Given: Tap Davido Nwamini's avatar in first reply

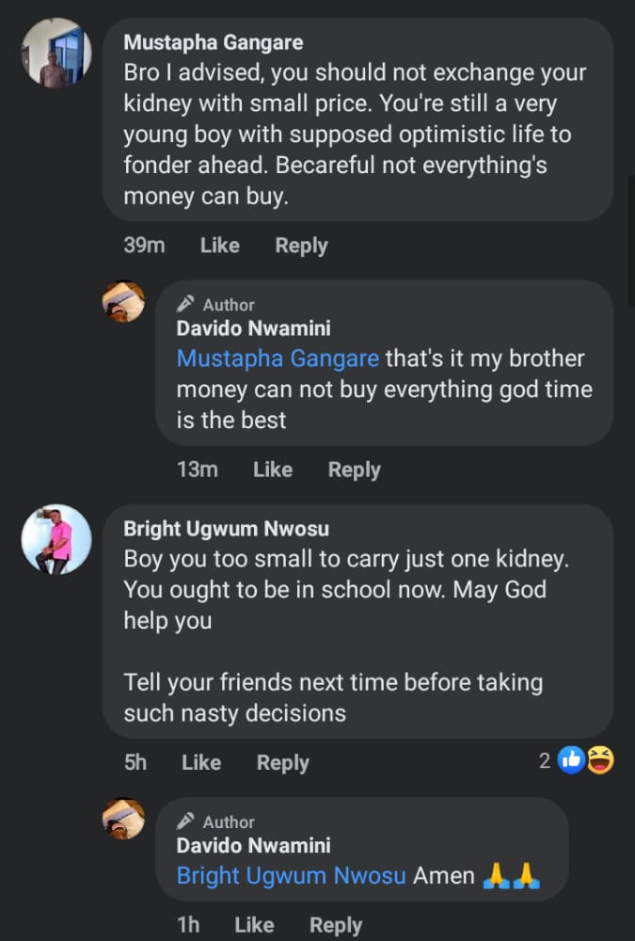Looking at the screenshot, I should [123, 302].
